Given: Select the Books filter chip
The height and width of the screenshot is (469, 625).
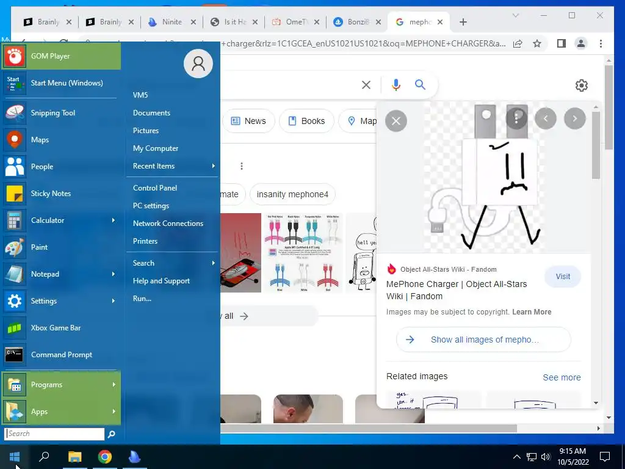Looking at the screenshot, I should (x=306, y=121).
